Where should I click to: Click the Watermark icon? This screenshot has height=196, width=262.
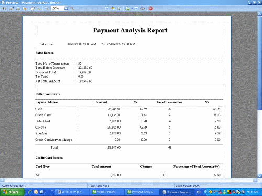(x=119, y=8)
